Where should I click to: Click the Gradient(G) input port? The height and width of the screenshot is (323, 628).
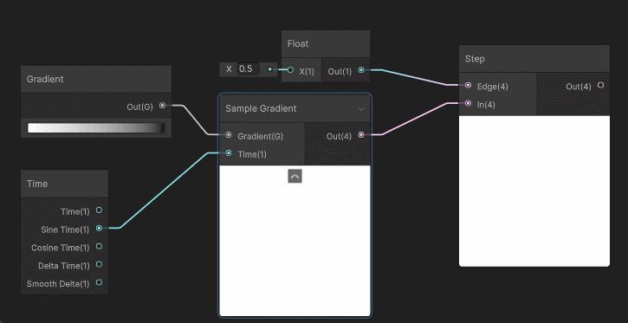point(229,135)
